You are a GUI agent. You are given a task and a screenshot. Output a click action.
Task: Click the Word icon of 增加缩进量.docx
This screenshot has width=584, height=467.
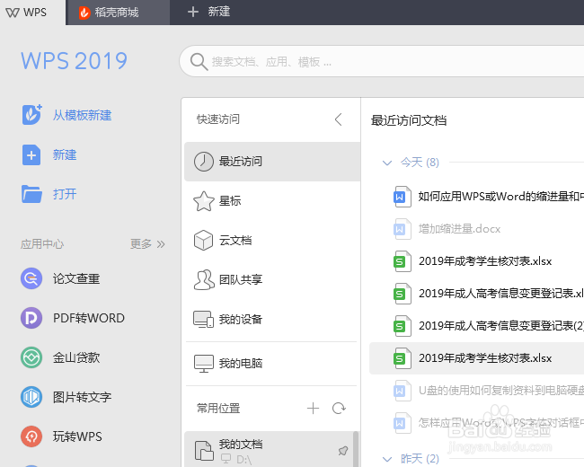[403, 229]
